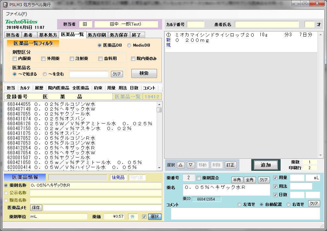
Task: Go to the 処方保存 tab
Action: coord(119,35)
